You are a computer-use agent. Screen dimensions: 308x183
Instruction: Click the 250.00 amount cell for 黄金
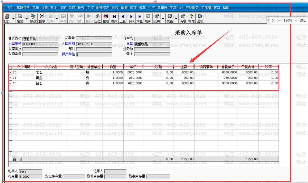point(184,78)
